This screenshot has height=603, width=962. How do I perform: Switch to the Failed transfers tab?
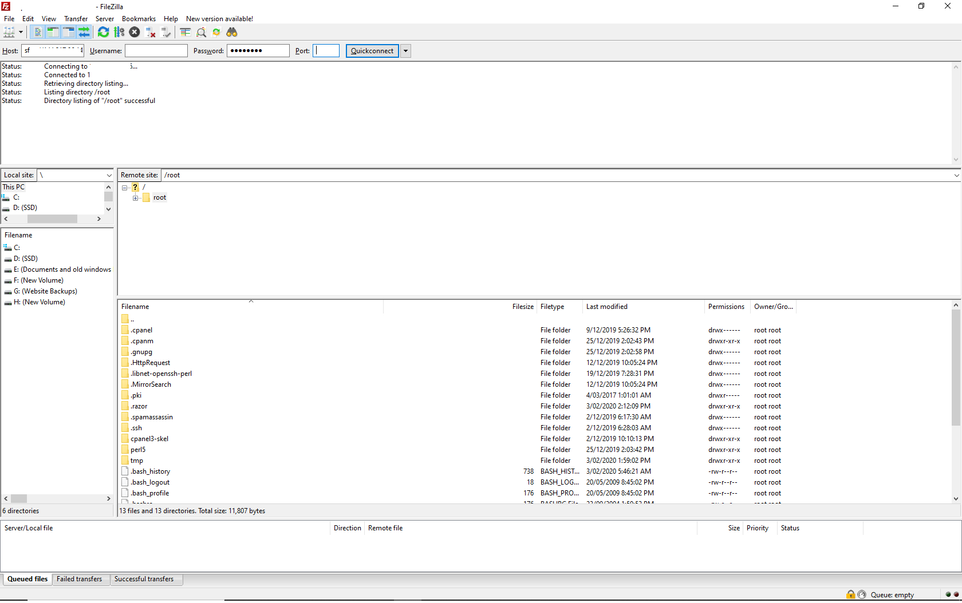pos(80,579)
